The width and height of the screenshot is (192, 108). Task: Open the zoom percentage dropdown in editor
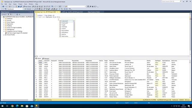[x=40, y=56]
